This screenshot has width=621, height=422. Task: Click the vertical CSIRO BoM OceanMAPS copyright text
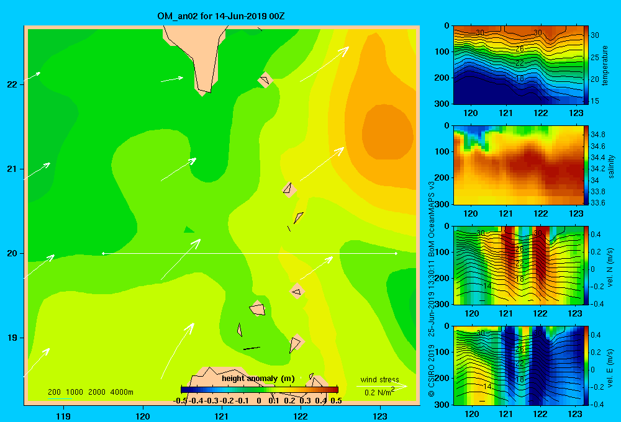point(432,289)
